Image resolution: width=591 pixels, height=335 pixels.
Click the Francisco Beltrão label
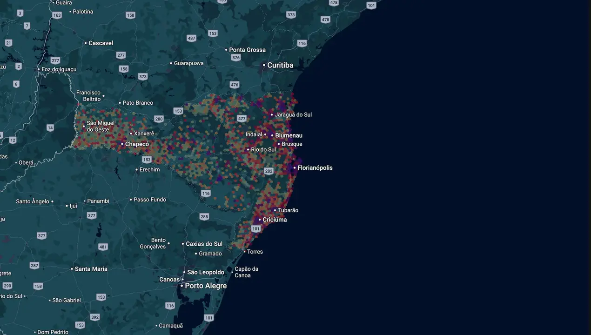pyautogui.click(x=88, y=96)
